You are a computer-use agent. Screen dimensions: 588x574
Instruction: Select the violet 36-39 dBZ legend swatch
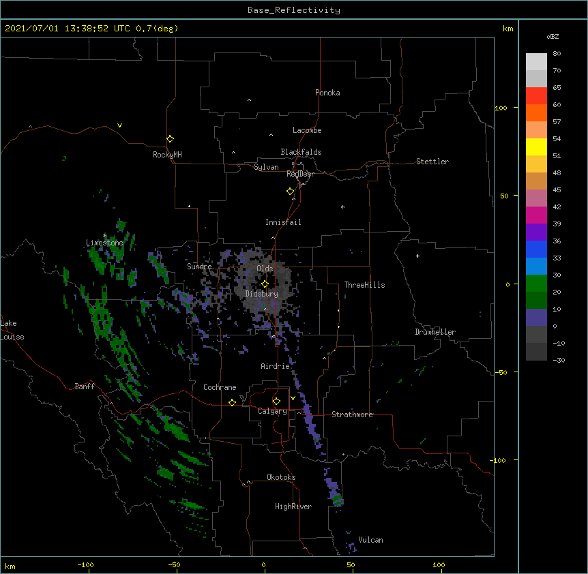[536, 232]
